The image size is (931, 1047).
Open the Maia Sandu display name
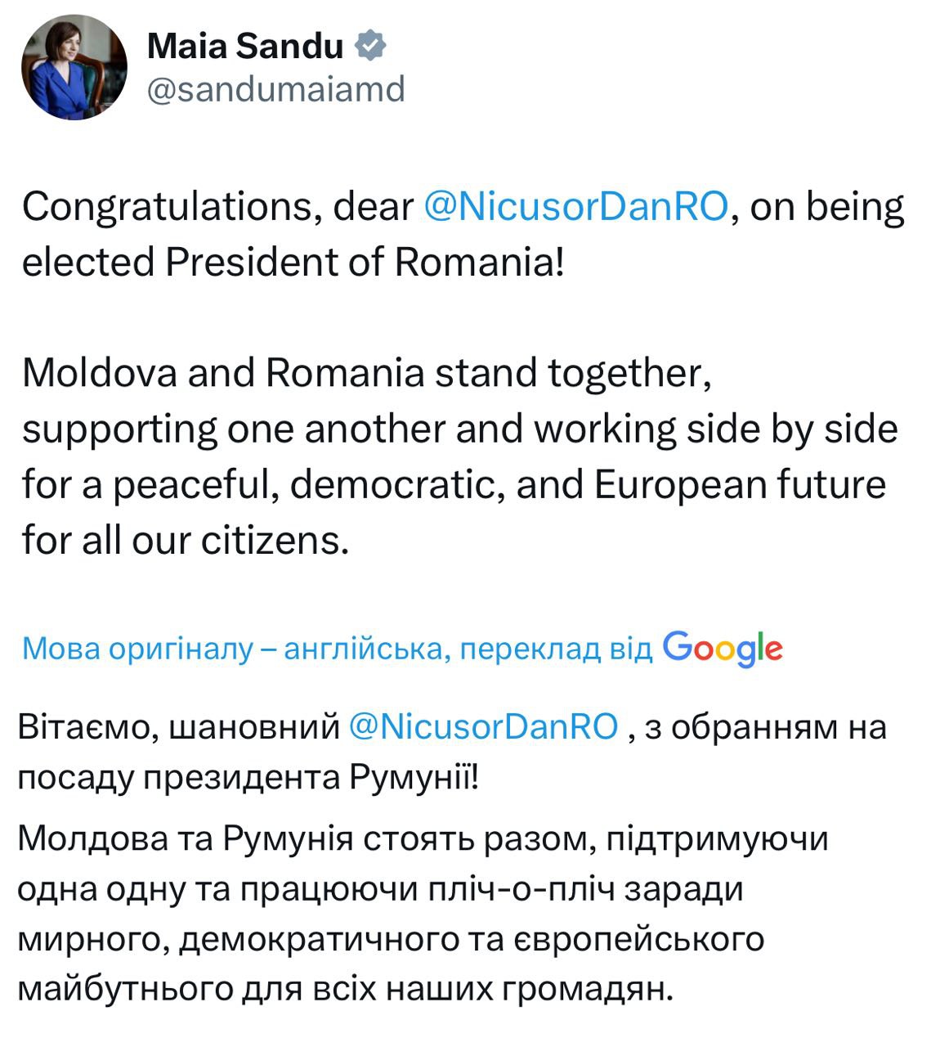click(245, 47)
